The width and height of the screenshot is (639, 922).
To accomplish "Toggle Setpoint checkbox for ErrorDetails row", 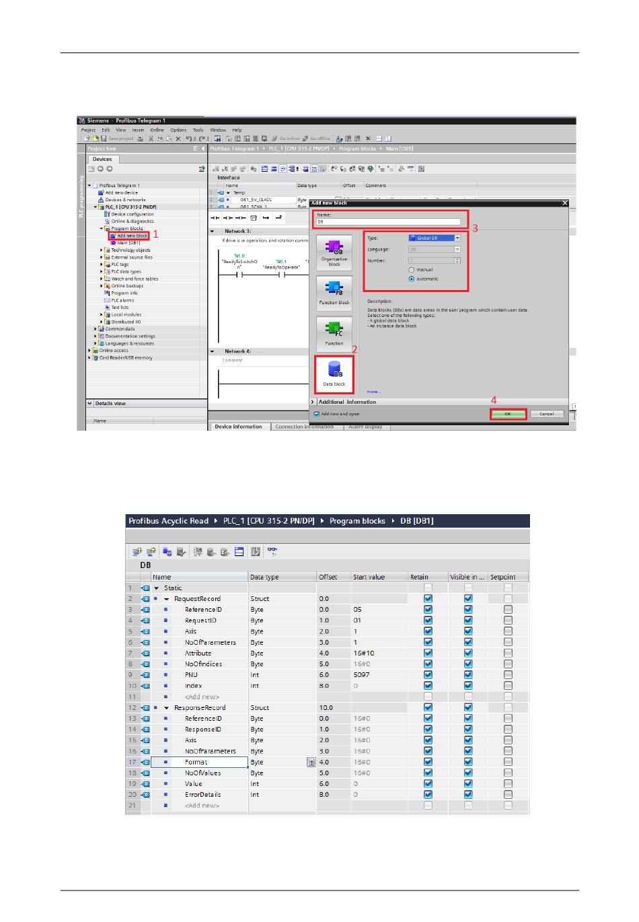I will click(x=508, y=795).
